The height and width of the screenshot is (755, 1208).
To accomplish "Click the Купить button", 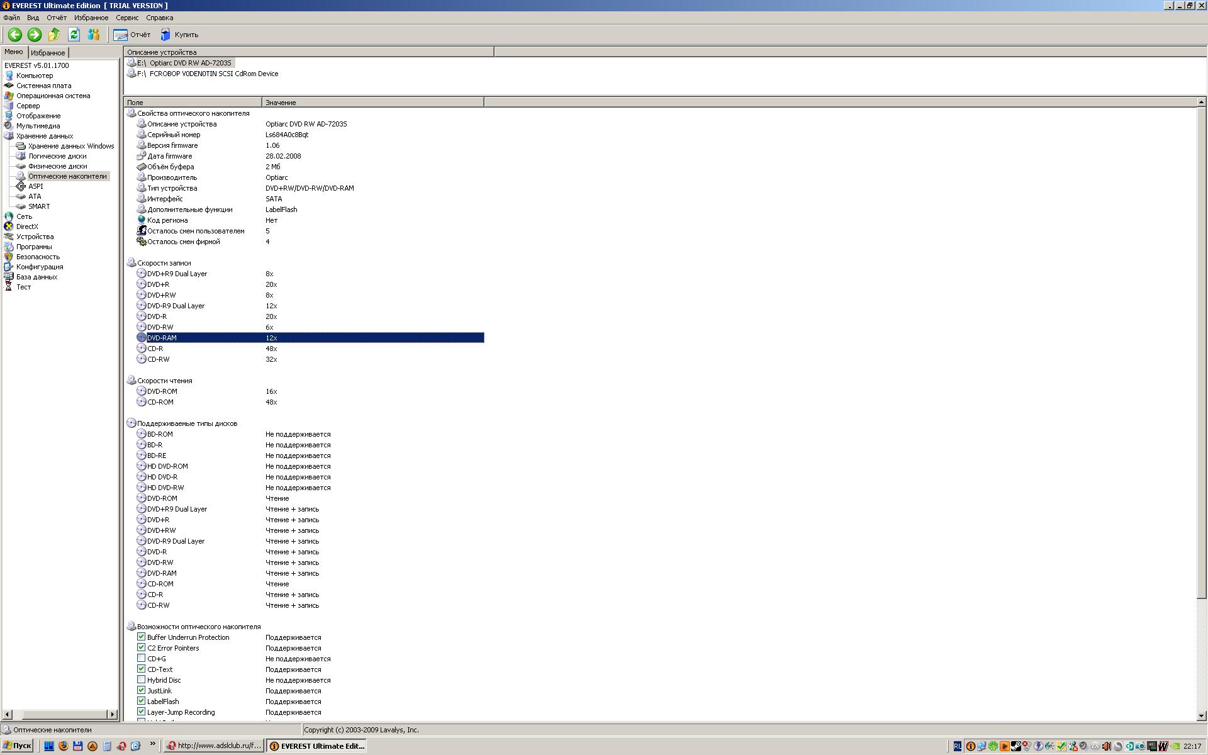I will tap(180, 35).
